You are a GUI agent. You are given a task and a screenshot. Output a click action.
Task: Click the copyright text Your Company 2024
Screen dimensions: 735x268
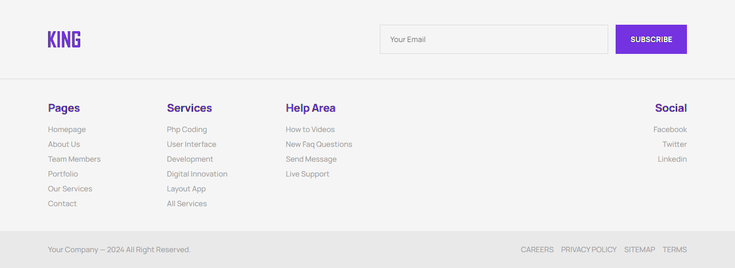[119, 250]
